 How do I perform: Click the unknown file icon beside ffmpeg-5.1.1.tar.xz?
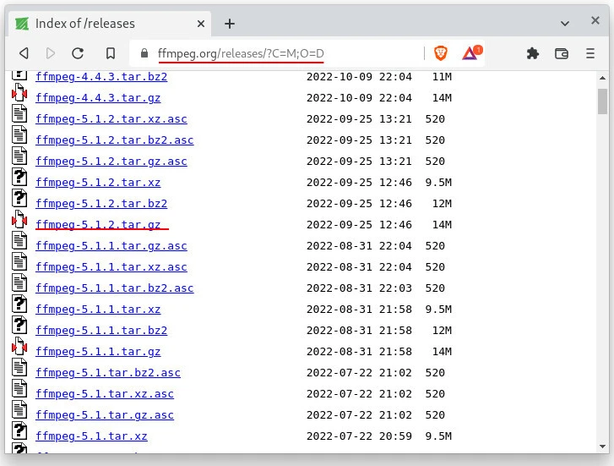click(19, 309)
